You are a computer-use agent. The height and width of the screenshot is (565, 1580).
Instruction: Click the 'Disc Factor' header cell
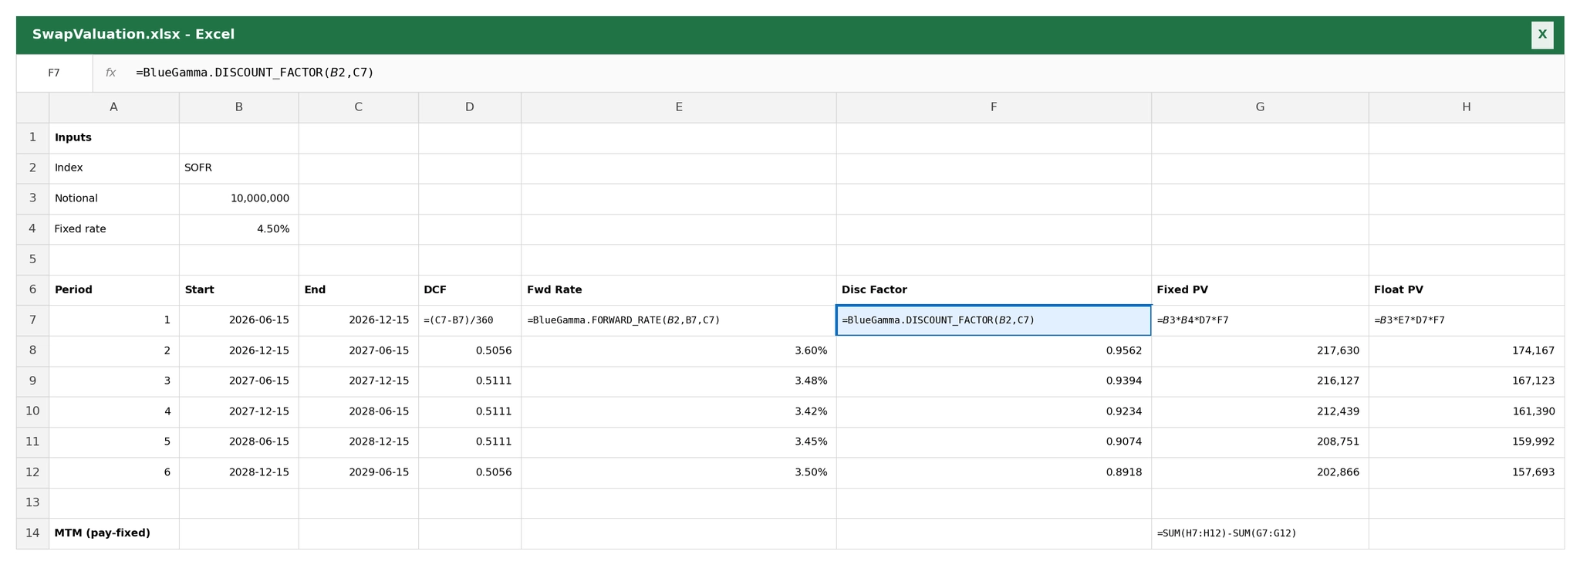pyautogui.click(x=994, y=290)
